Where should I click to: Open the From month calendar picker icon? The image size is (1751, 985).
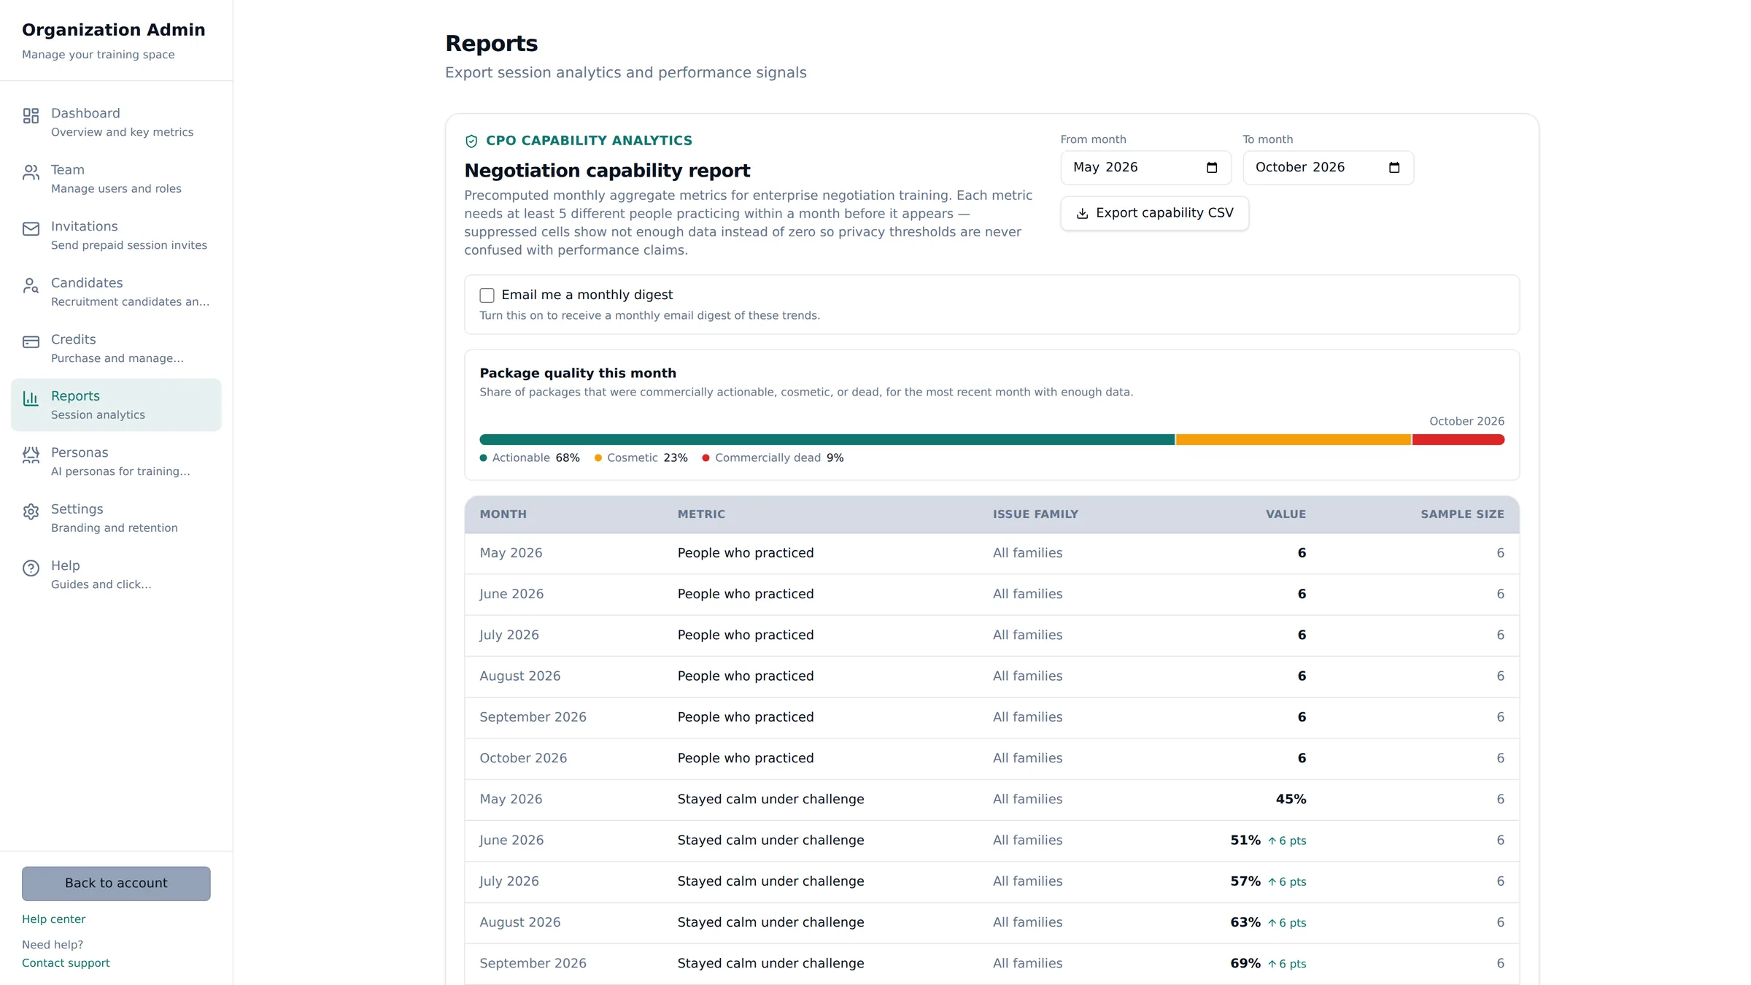pos(1212,168)
